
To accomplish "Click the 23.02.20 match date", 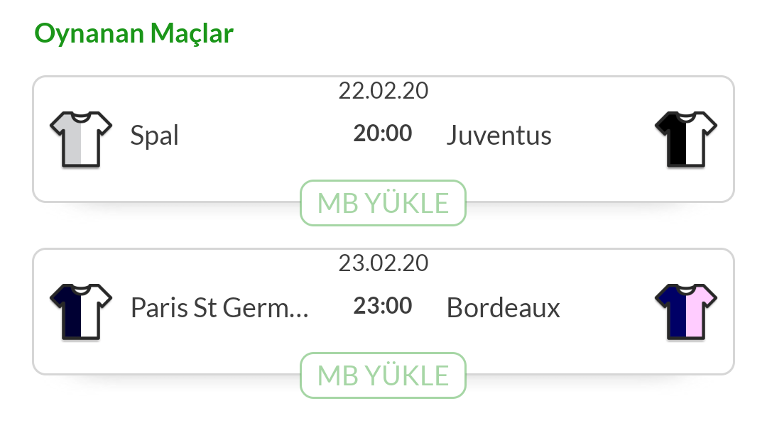I will pyautogui.click(x=383, y=263).
